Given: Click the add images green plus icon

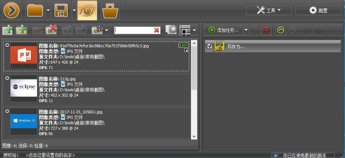Looking at the screenshot, I should tap(8, 30).
